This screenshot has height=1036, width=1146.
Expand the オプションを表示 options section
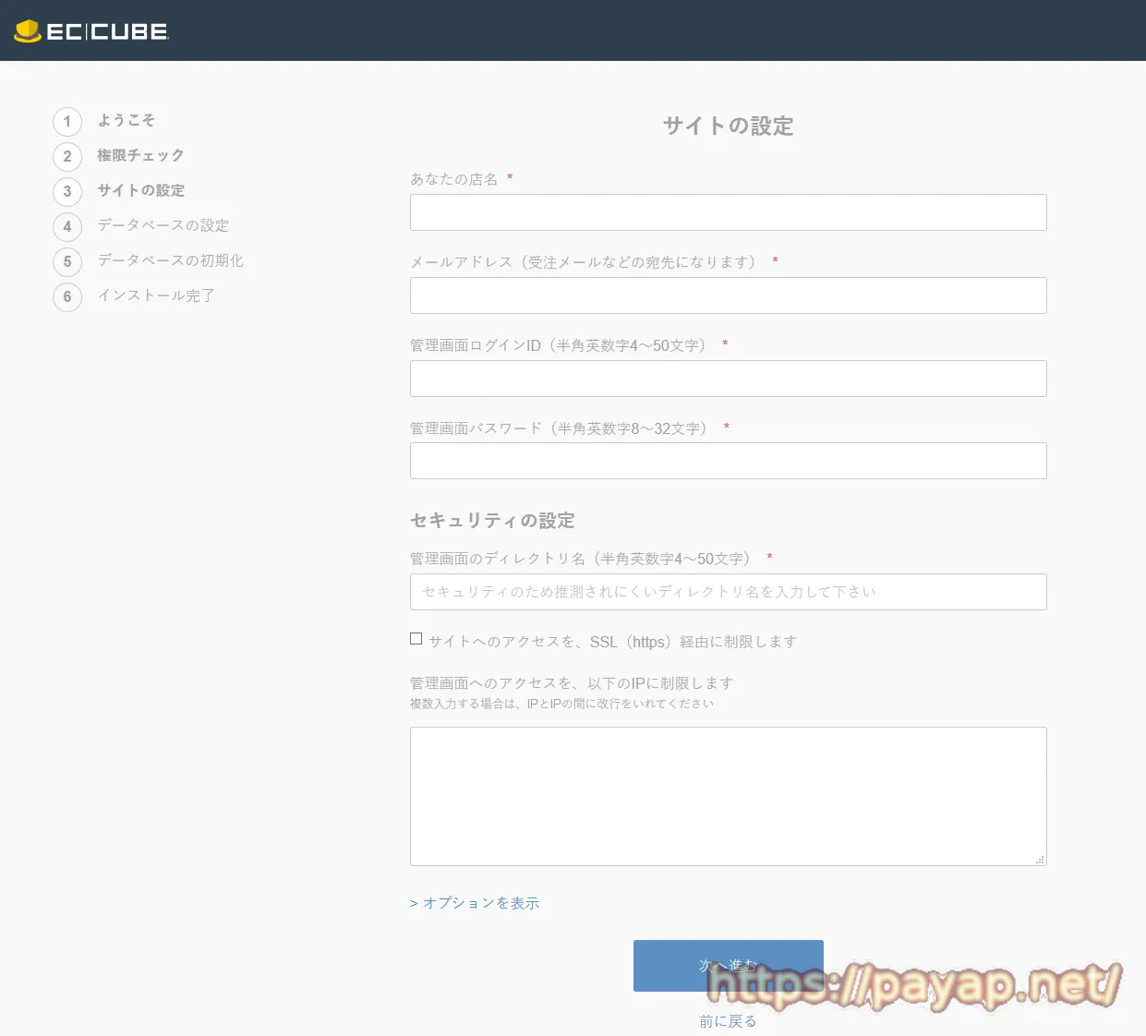pos(475,903)
